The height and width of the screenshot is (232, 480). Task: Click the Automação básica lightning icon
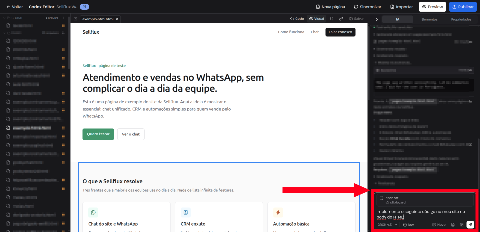(278, 212)
